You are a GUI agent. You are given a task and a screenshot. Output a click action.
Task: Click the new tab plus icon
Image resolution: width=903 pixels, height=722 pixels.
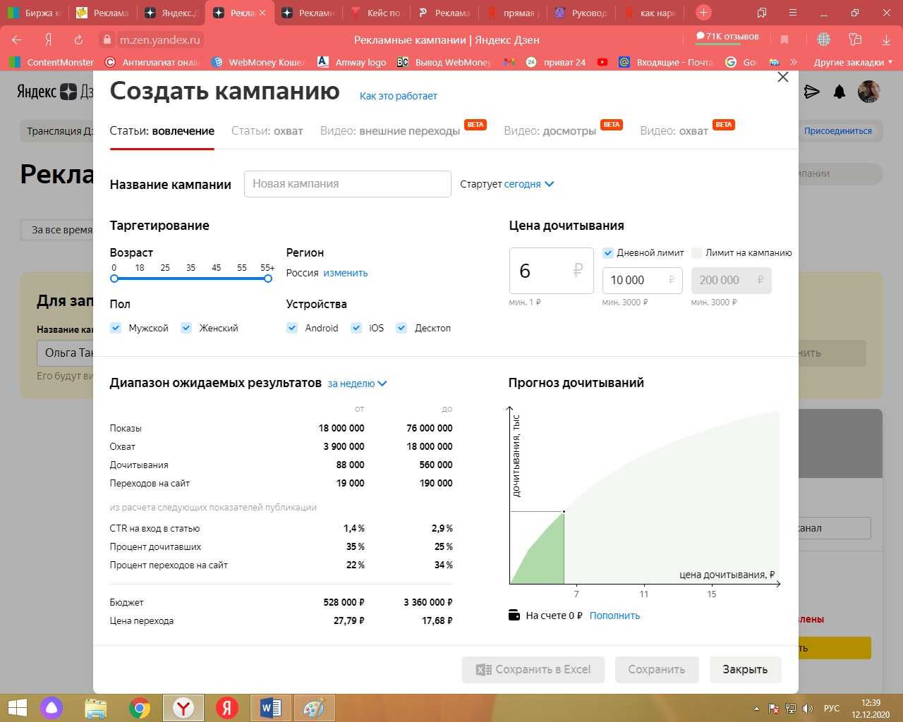(703, 13)
